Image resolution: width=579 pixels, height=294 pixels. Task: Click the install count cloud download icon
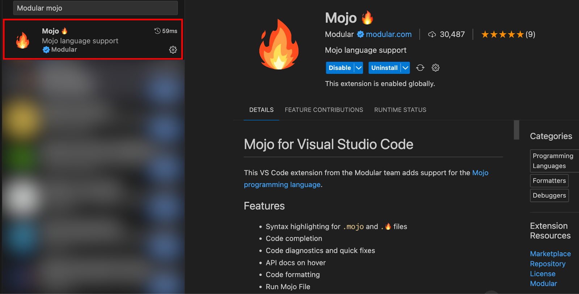point(432,35)
